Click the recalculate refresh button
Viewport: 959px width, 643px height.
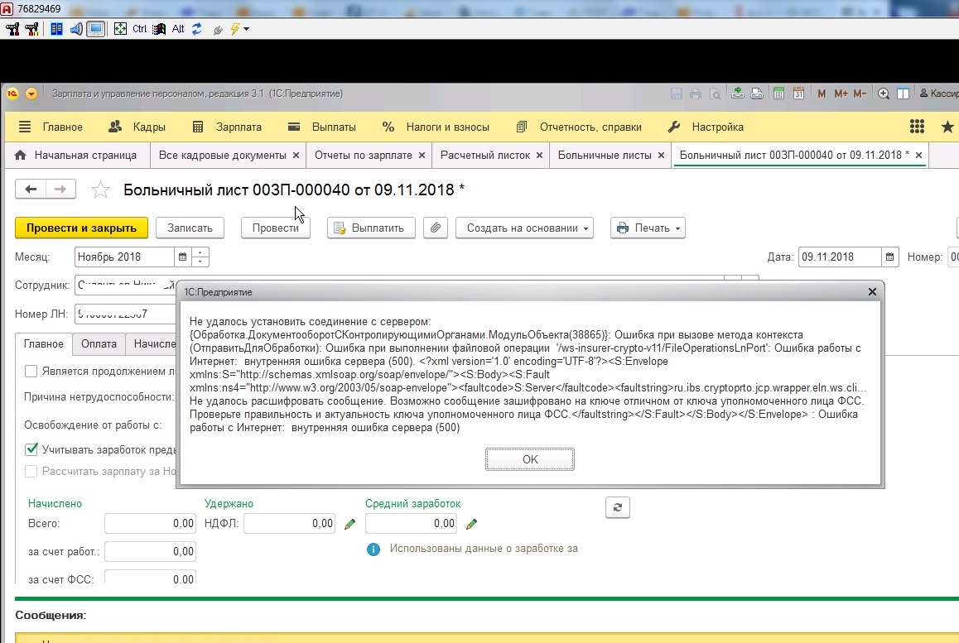(x=618, y=507)
